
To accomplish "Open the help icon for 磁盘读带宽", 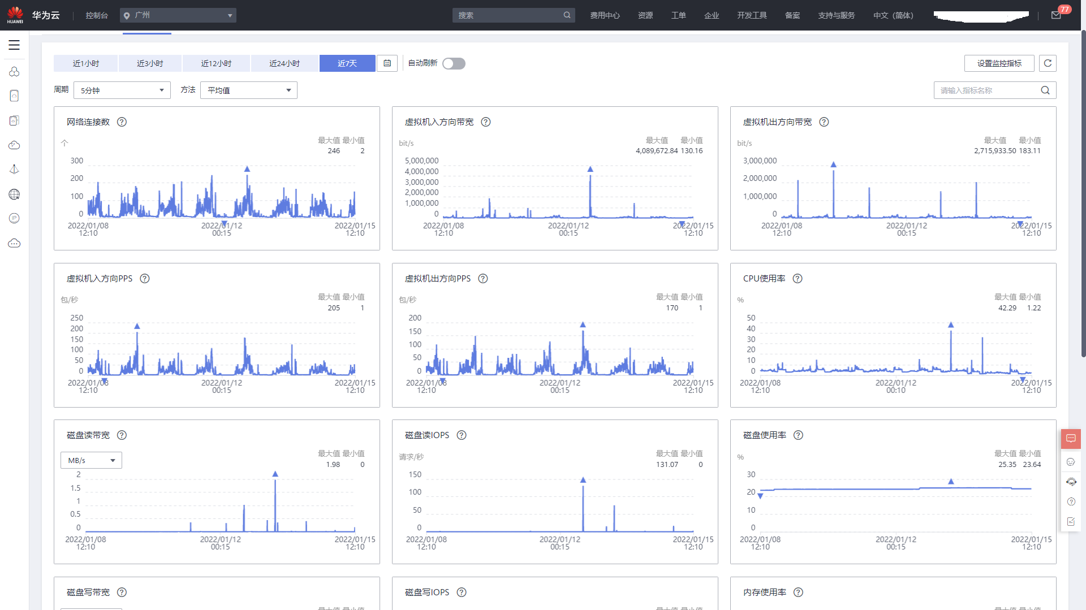I will [122, 435].
